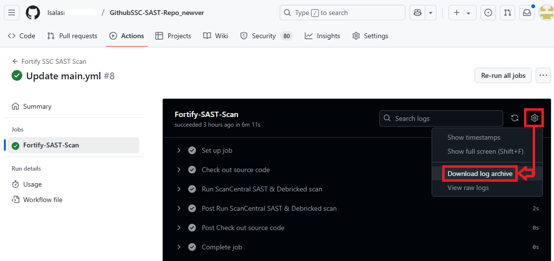Expand the Complete job step

[x=179, y=247]
